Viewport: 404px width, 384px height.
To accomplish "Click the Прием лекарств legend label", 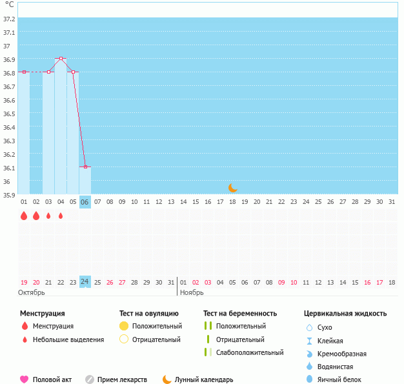I will (122, 379).
